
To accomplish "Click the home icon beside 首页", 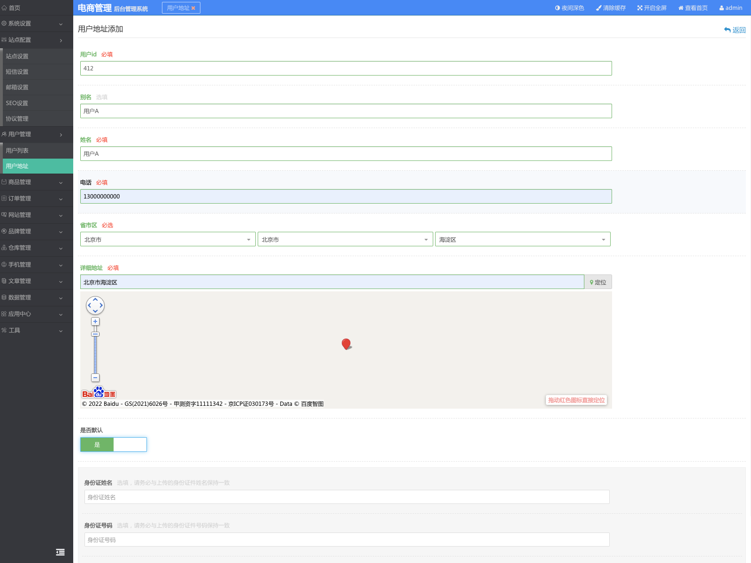I will point(4,8).
